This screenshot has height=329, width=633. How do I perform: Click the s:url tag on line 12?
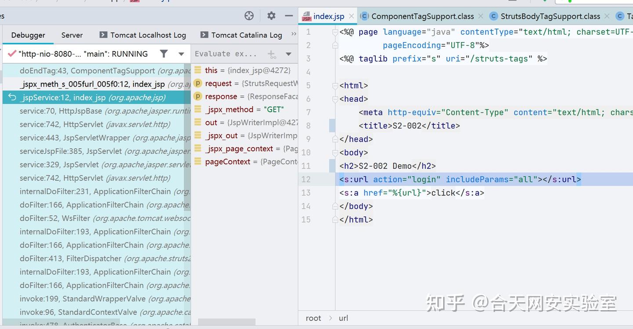(x=460, y=179)
